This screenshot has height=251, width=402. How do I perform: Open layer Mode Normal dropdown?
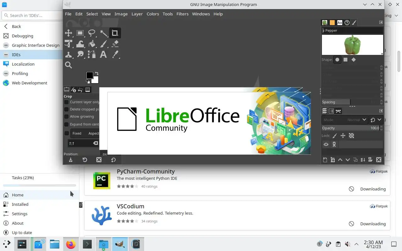345,120
